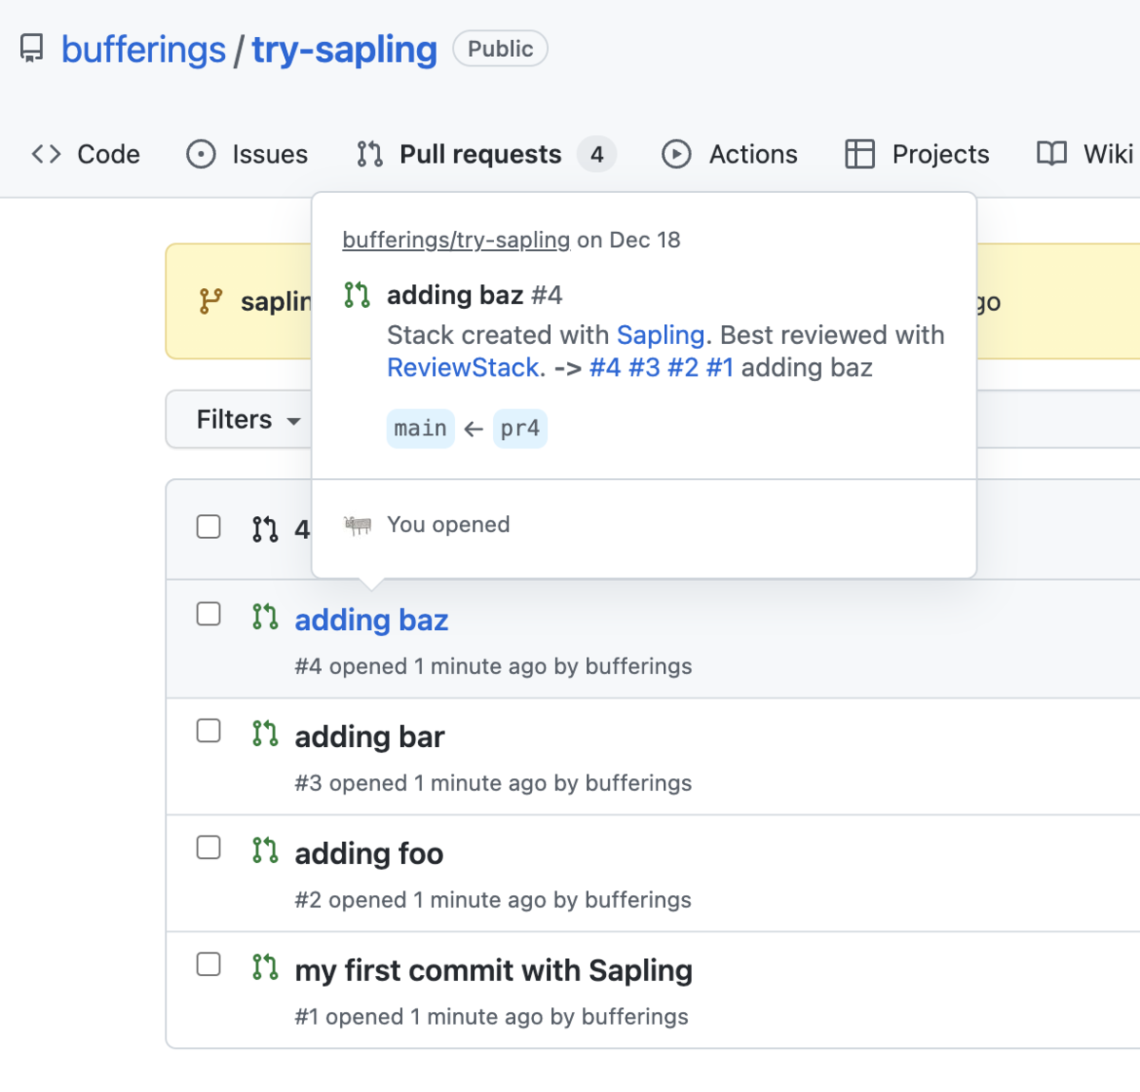Click PR icon beside my first commit
The height and width of the screenshot is (1092, 1140).
(265, 967)
